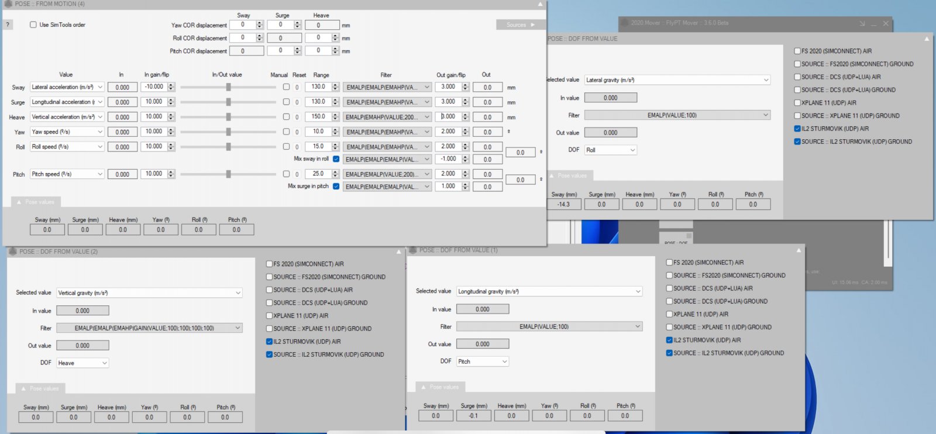Click the Pitch row Reset button
The height and width of the screenshot is (434, 936).
point(297,174)
